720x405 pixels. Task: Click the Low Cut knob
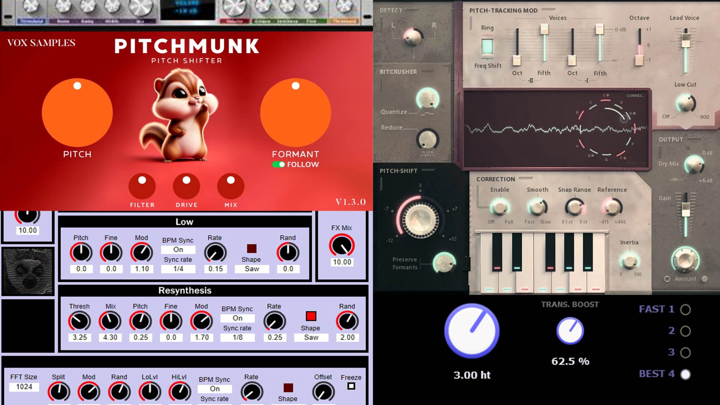(685, 103)
